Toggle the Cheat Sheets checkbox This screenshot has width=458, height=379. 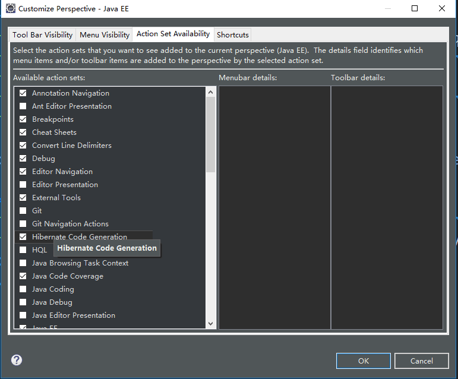click(x=23, y=132)
